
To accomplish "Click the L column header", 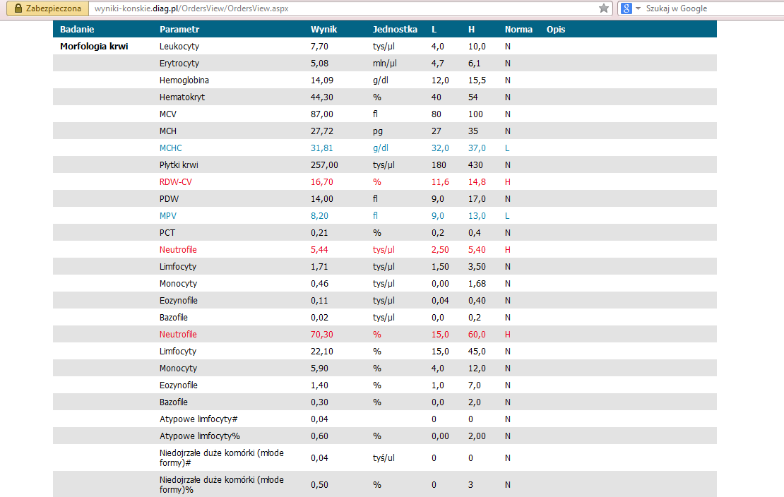I will coord(434,30).
